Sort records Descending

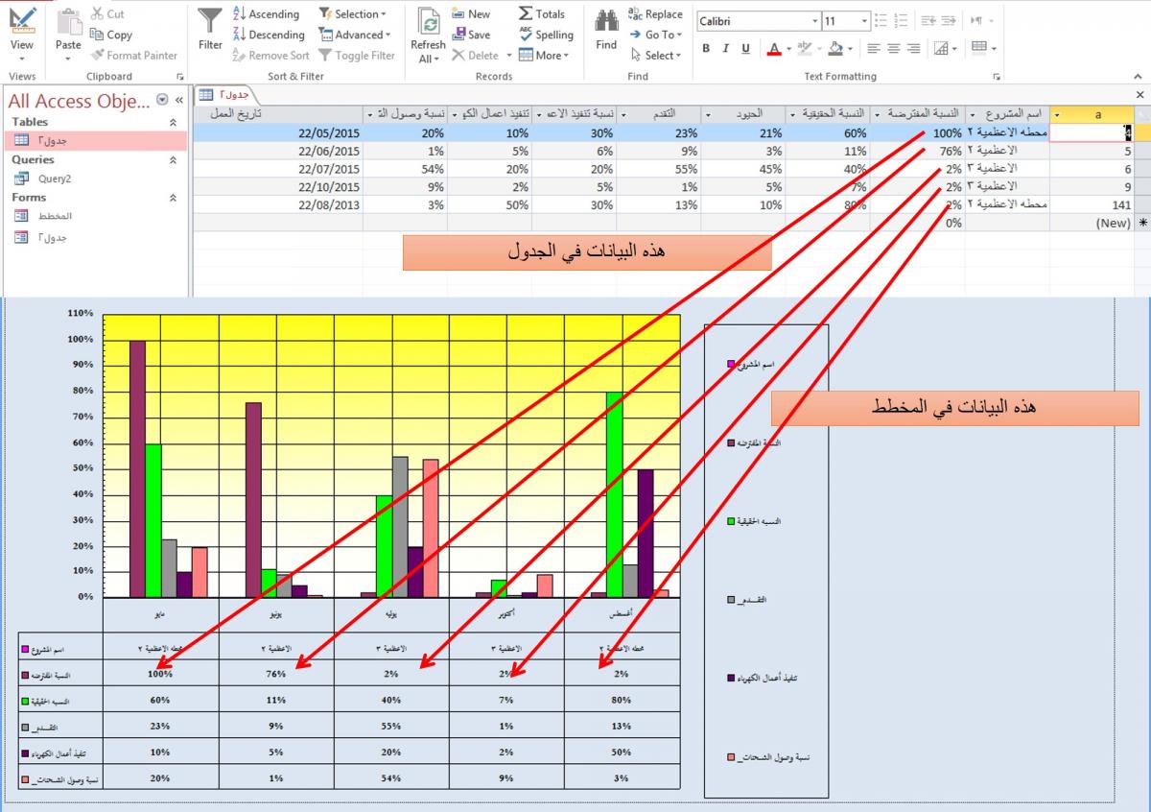(269, 35)
